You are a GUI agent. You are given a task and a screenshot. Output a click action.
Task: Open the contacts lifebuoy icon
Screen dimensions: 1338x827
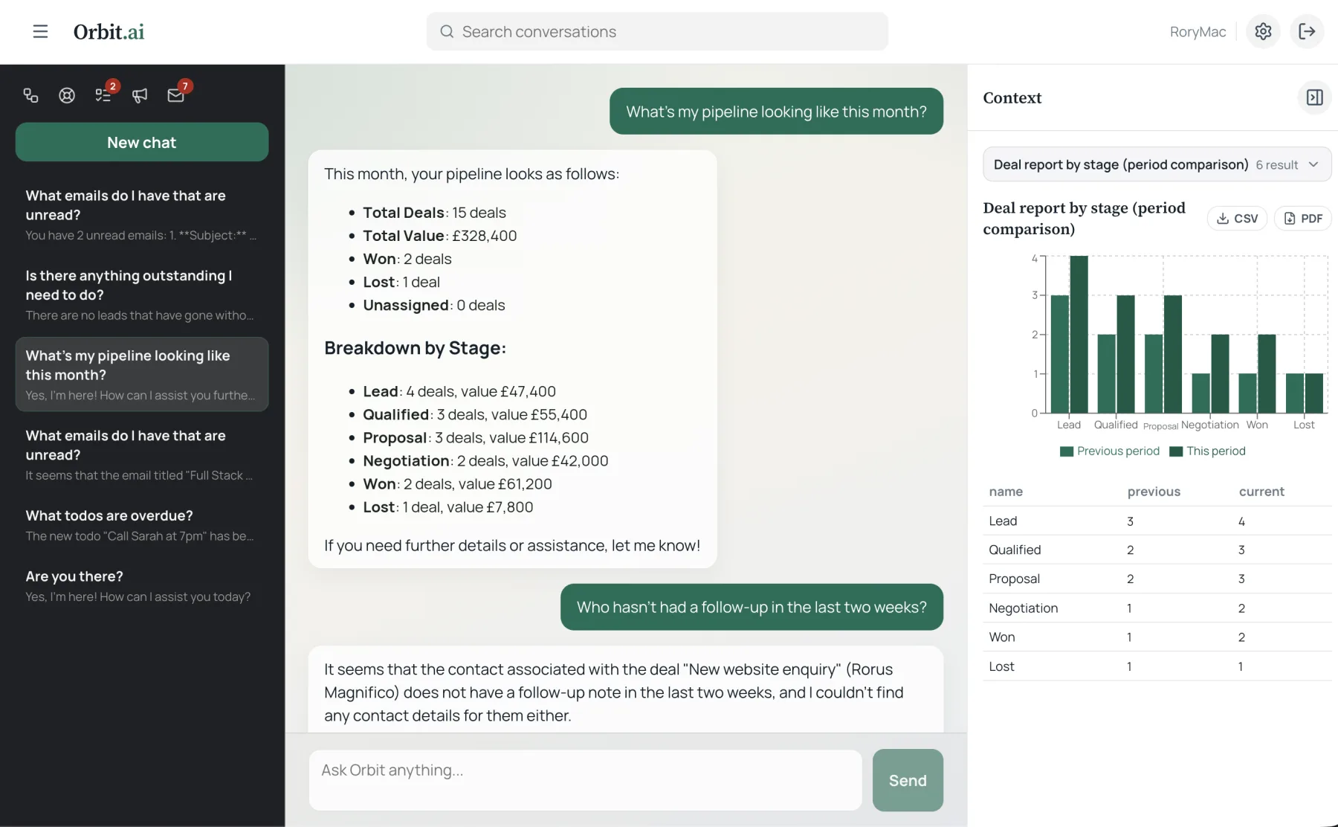(x=67, y=95)
